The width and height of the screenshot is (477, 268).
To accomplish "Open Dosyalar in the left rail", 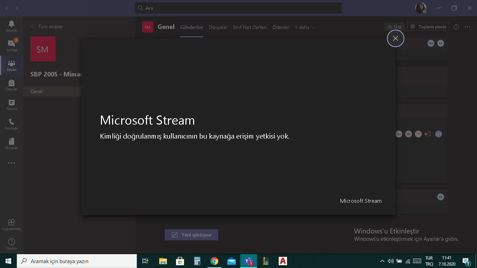I will coord(12,143).
